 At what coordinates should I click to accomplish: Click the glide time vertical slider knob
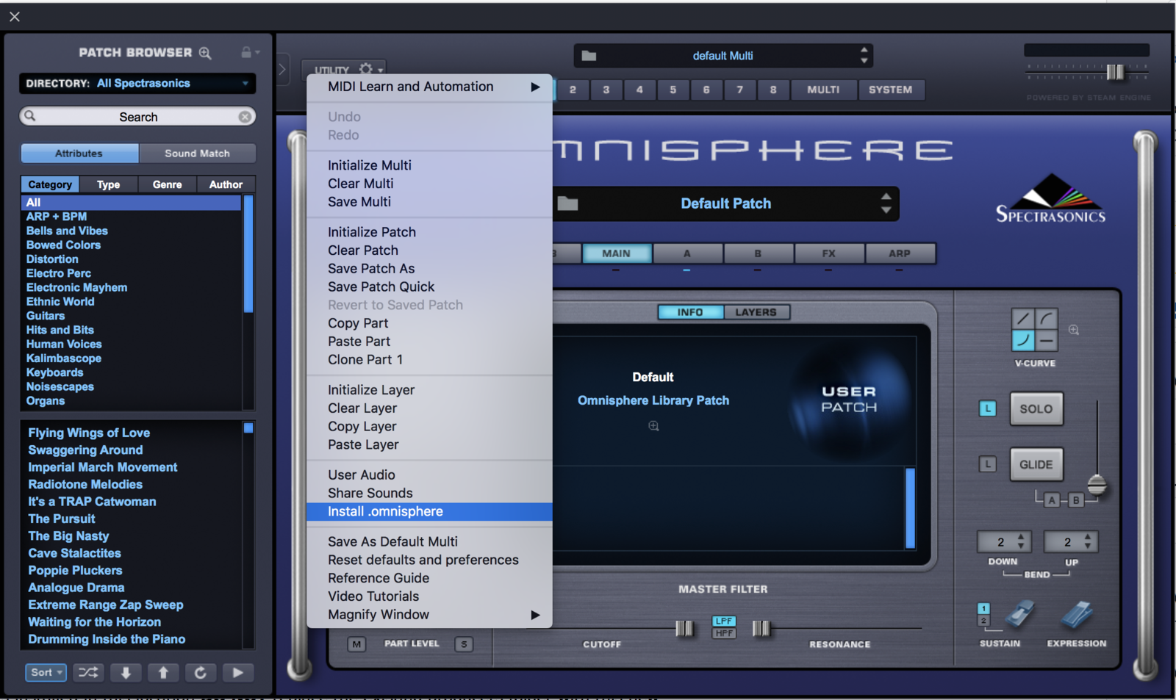pos(1097,485)
